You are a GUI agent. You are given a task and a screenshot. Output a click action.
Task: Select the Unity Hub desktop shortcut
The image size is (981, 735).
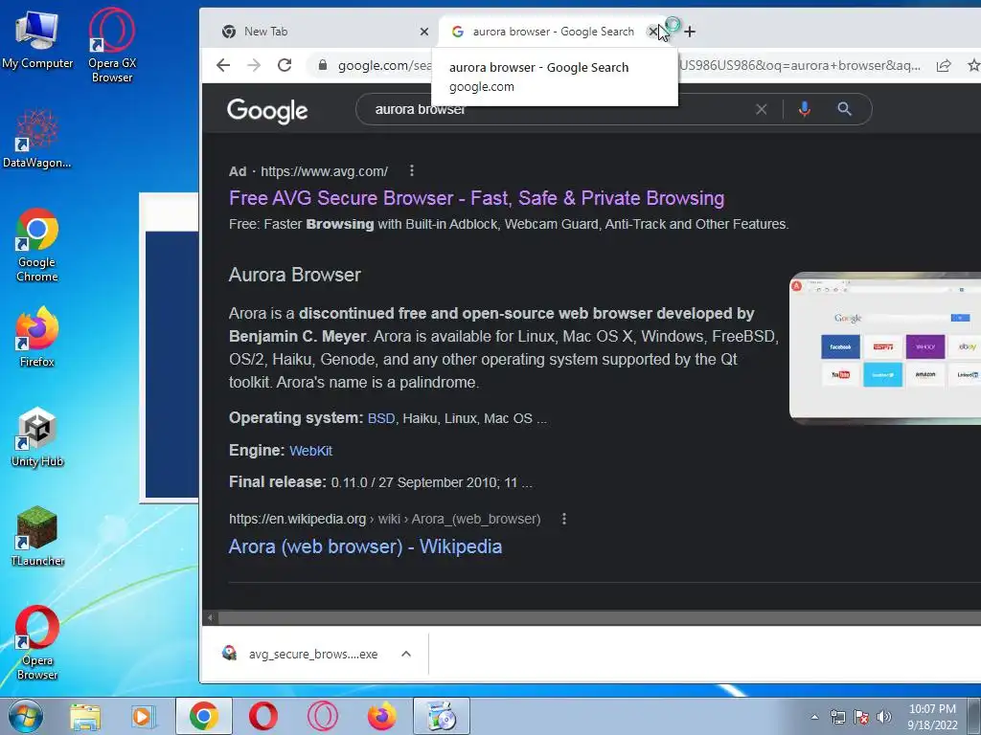[37, 437]
